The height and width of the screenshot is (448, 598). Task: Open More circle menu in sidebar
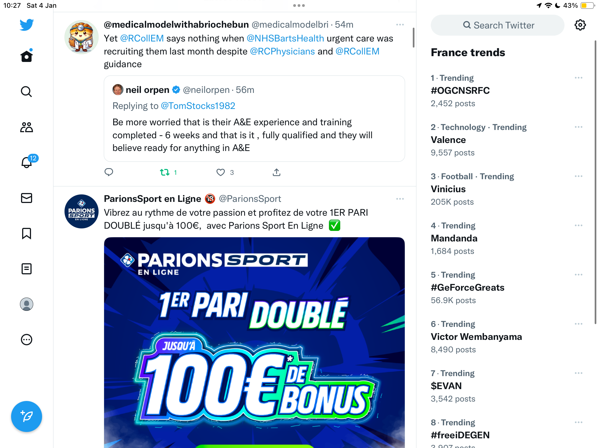tap(27, 340)
